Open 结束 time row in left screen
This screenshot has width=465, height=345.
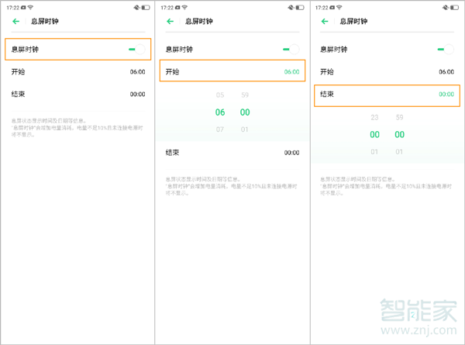[77, 94]
